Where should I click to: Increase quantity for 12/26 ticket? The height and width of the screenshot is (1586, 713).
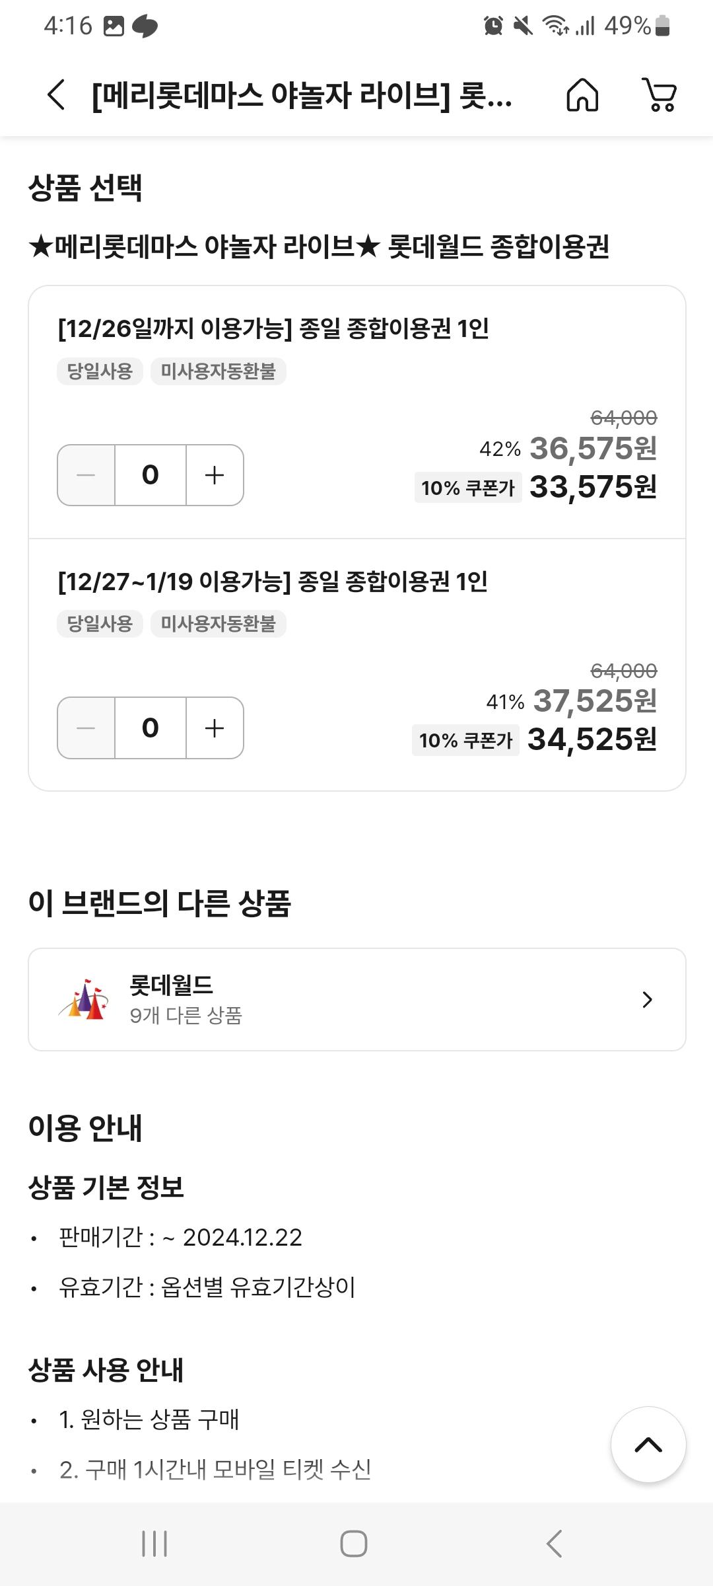215,475
